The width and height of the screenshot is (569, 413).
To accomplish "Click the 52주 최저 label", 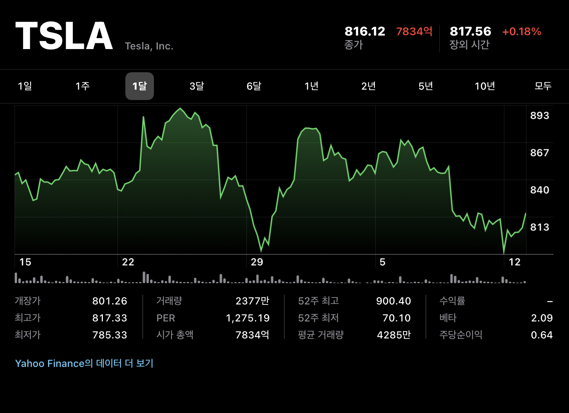I will tap(318, 318).
